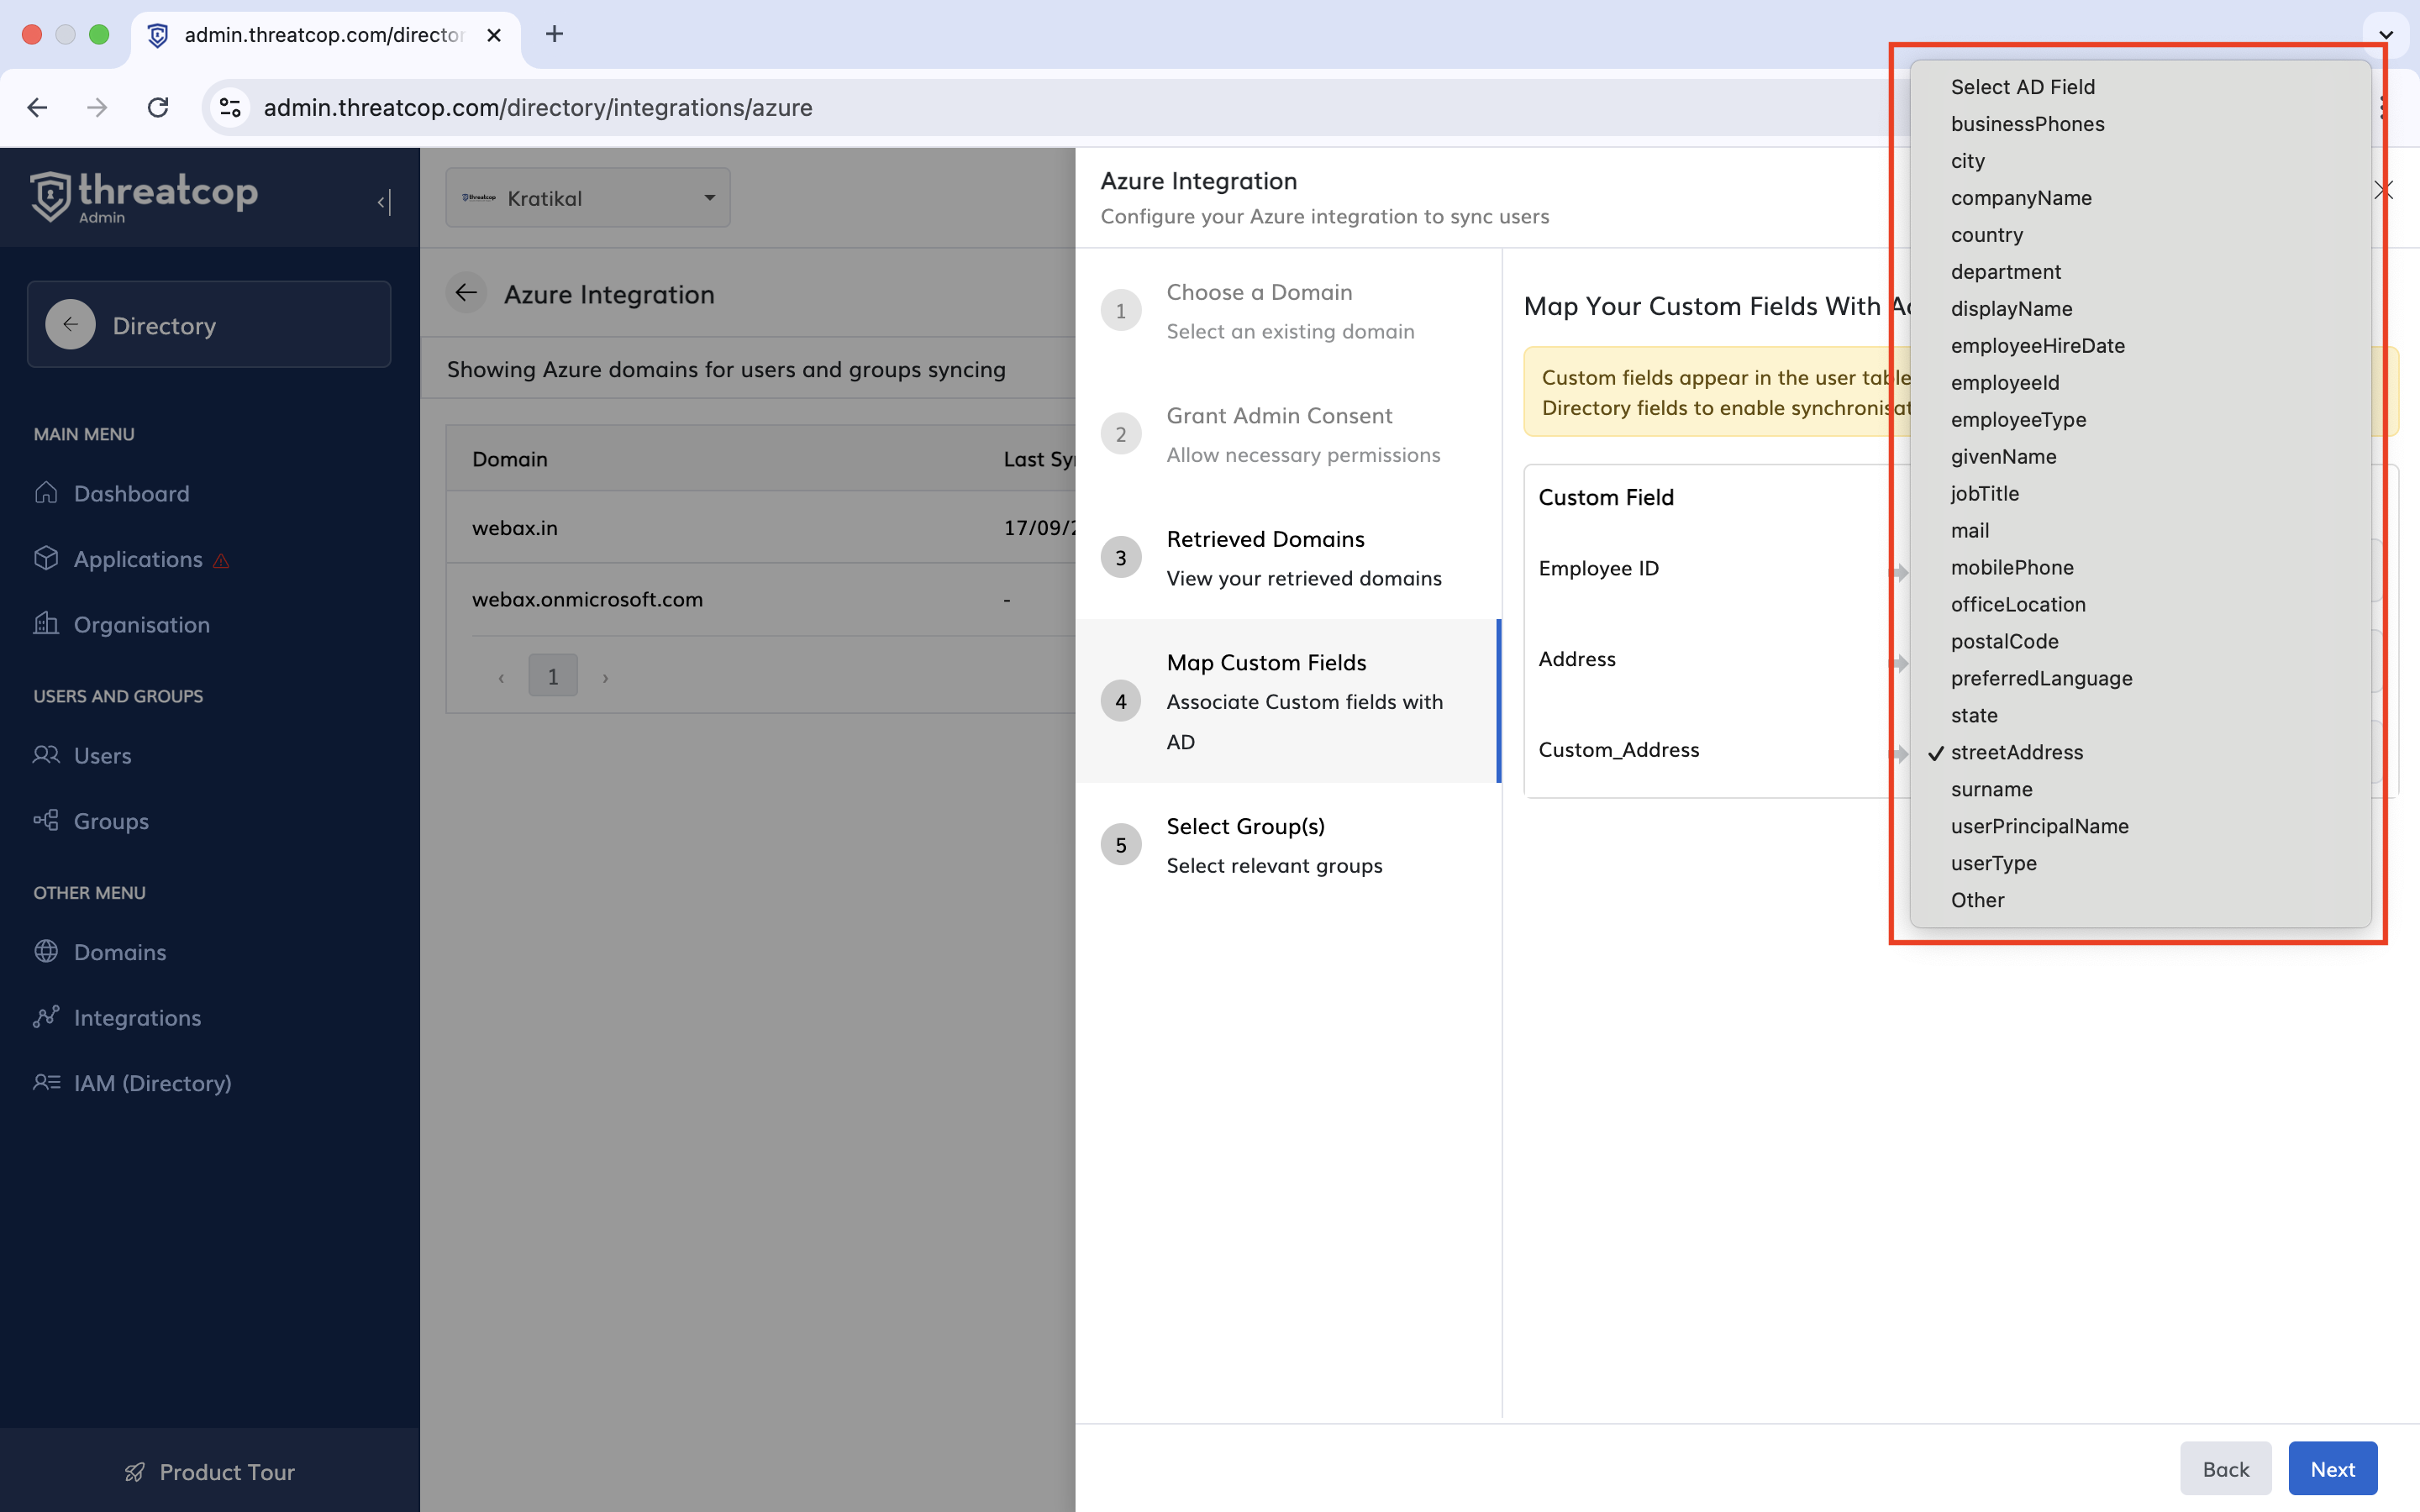The width and height of the screenshot is (2420, 1512).
Task: Click the Organisation building icon
Action: pos(46,624)
